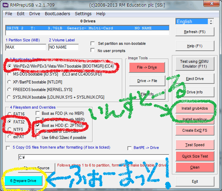
Task: Select DRIVE 2 Generic Multi-Card in drive list
Action: tap(87, 28)
